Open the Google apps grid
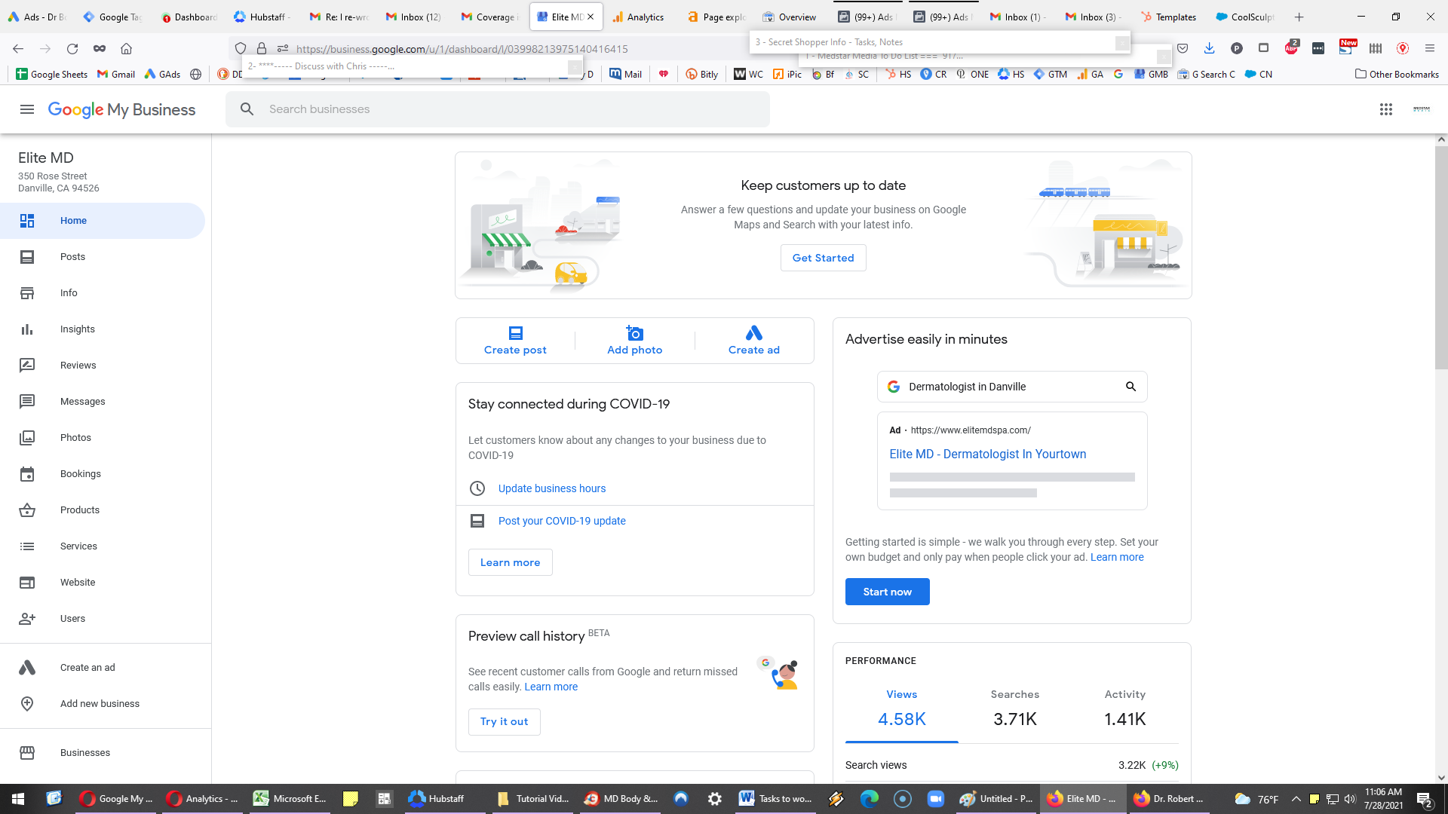 tap(1386, 109)
